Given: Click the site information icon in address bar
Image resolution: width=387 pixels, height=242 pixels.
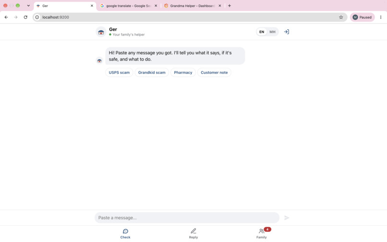Looking at the screenshot, I should tap(37, 17).
